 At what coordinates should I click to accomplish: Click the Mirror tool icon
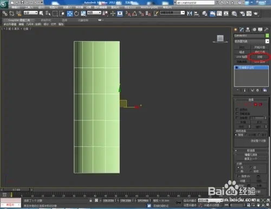[x=190, y=14]
